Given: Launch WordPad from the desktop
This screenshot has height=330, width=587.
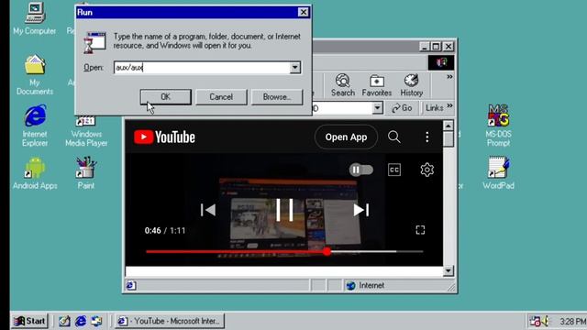Looking at the screenshot, I should click(498, 173).
